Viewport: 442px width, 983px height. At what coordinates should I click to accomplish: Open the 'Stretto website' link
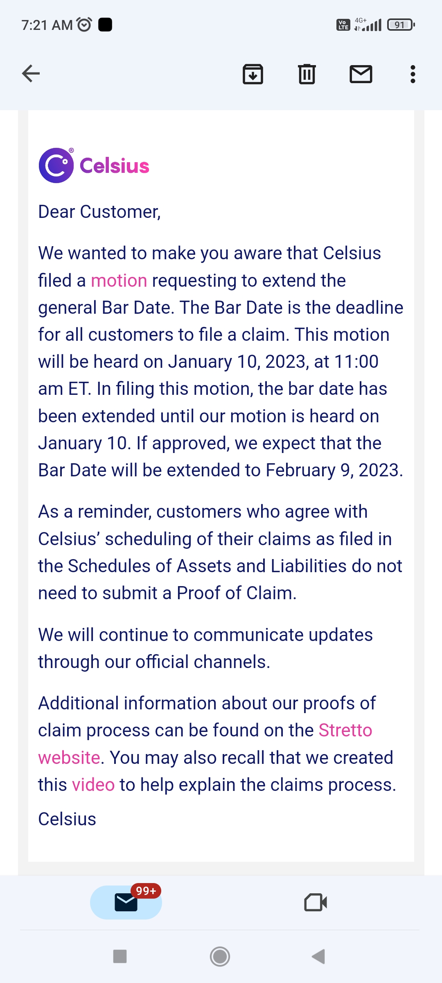[x=205, y=744]
